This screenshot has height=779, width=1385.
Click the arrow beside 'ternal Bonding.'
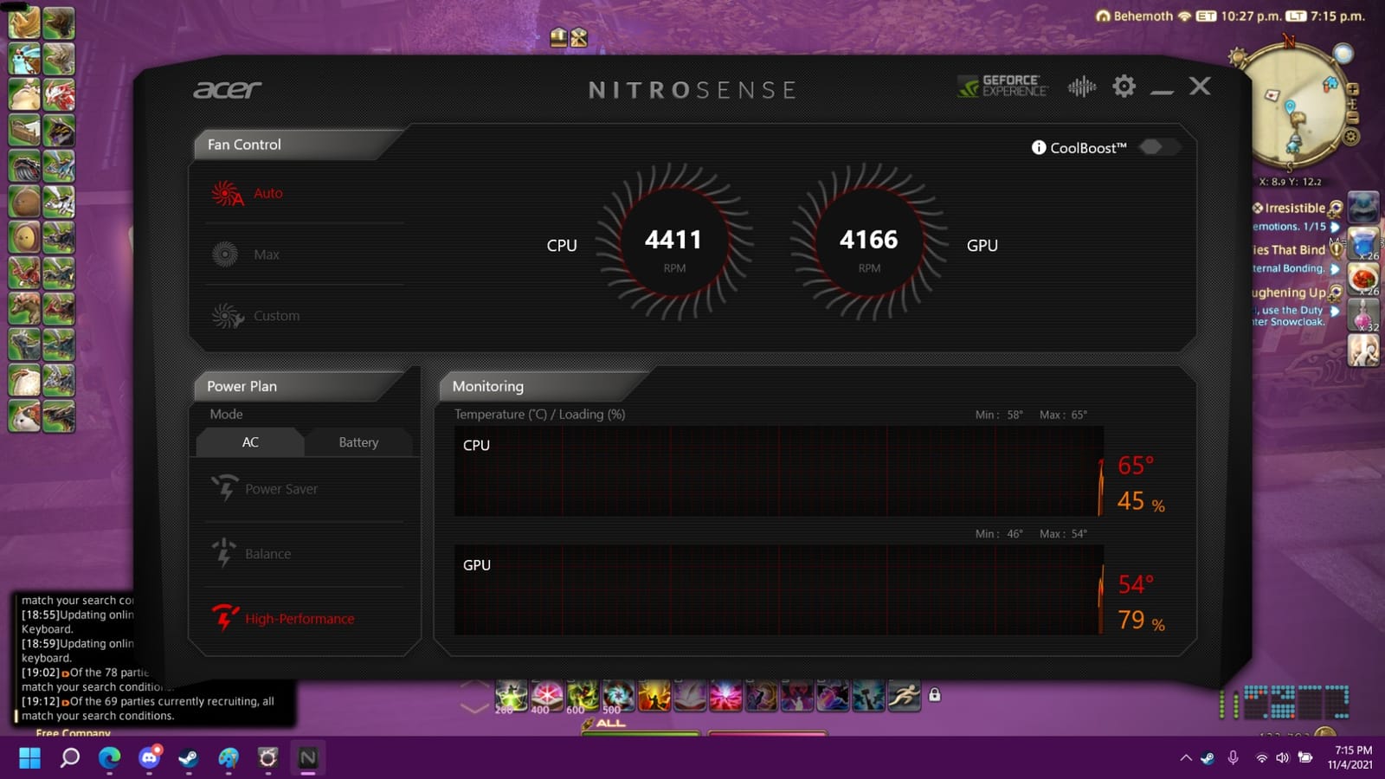[1335, 269]
